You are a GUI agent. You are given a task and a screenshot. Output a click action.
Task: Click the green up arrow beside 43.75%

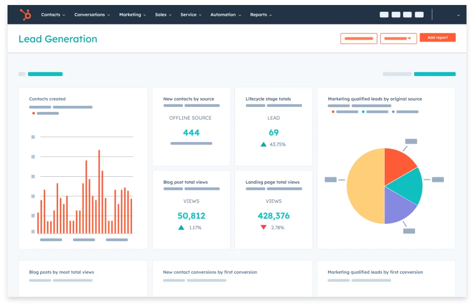tap(263, 144)
